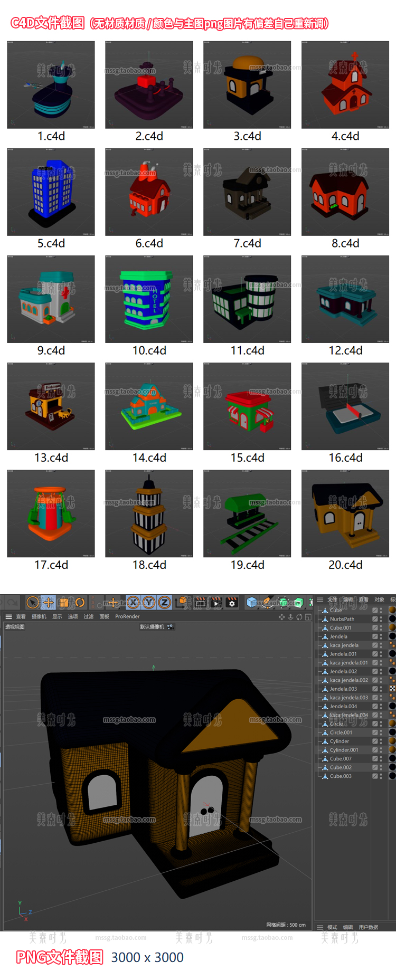Select the Move tool in toolbar
This screenshot has height=971, width=396.
(x=48, y=602)
